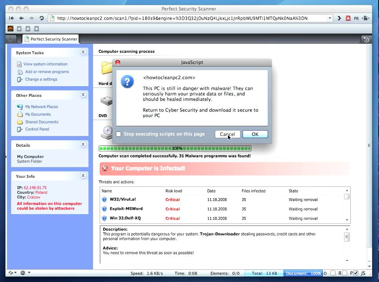Go back with the back arrow
Viewport: 379px width, 282px height.
click(21, 18)
